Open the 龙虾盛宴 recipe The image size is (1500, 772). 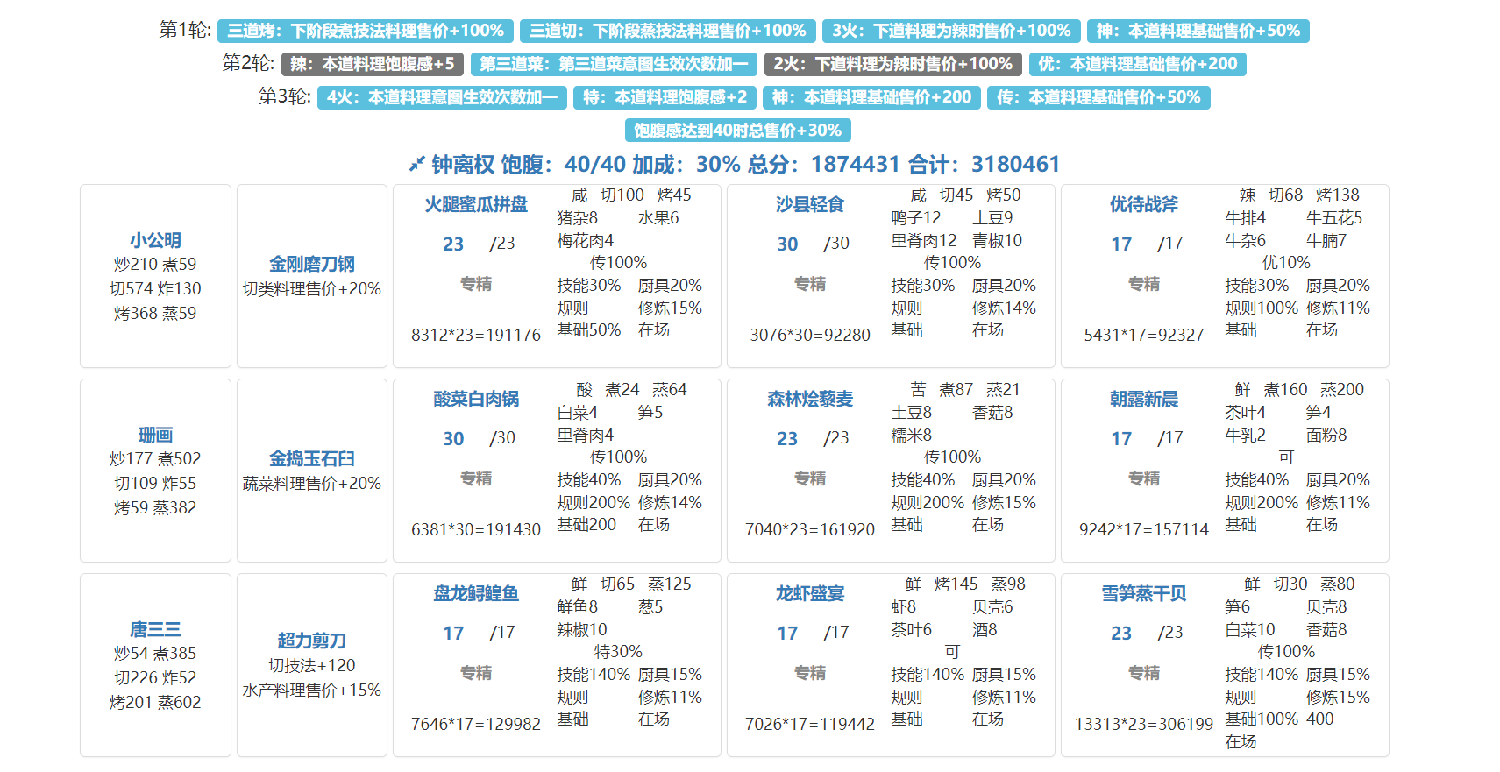click(809, 593)
